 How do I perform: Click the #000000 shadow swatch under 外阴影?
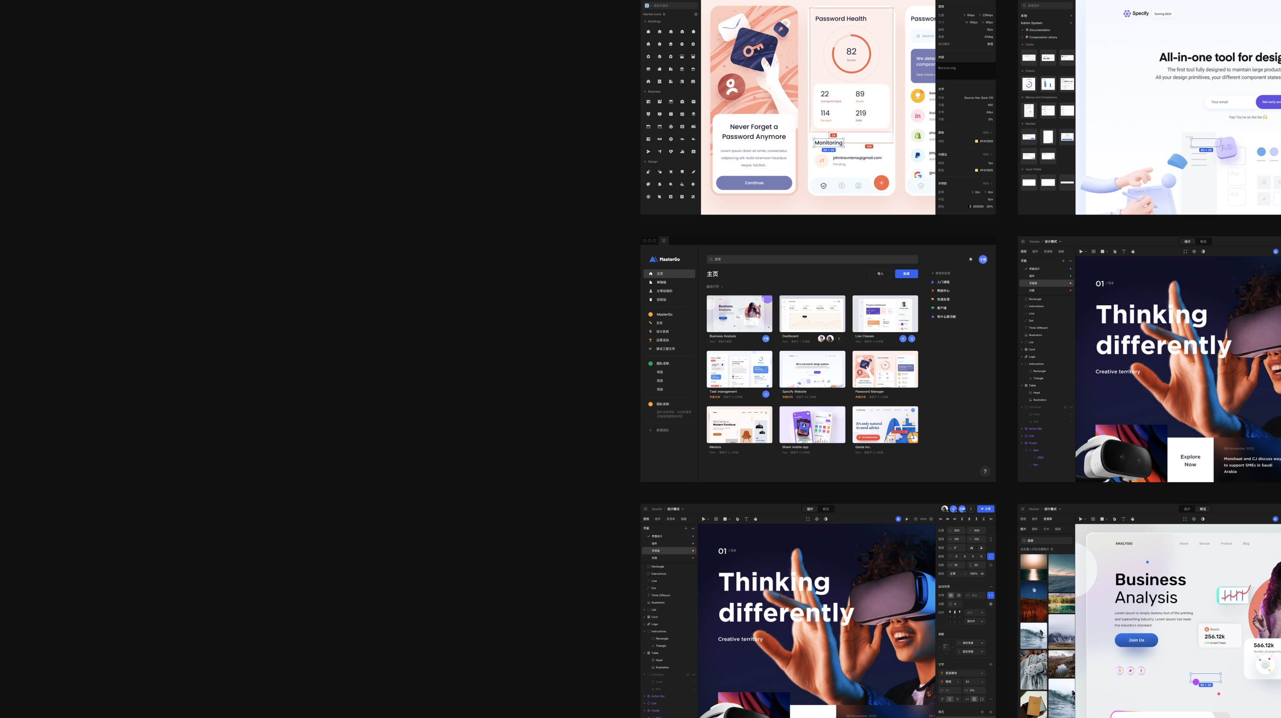[970, 207]
